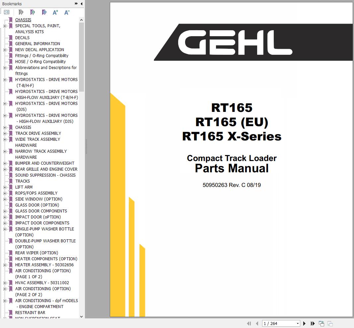This screenshot has width=354, height=328.
Task: Go to the first page
Action: pyautogui.click(x=249, y=323)
